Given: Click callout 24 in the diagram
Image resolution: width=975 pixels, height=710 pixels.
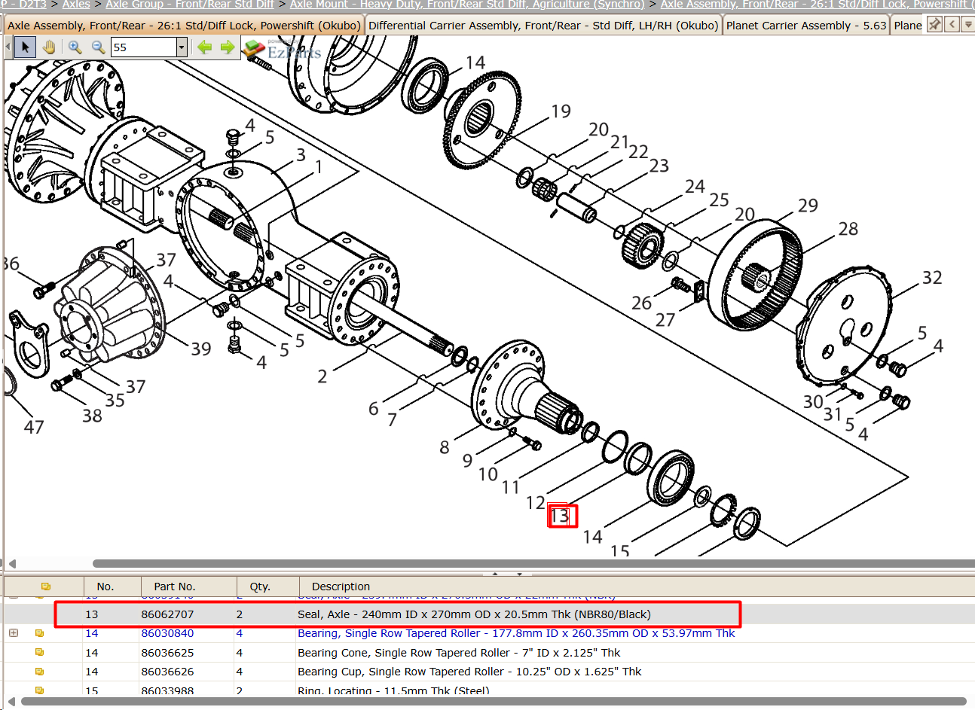Looking at the screenshot, I should point(695,186).
